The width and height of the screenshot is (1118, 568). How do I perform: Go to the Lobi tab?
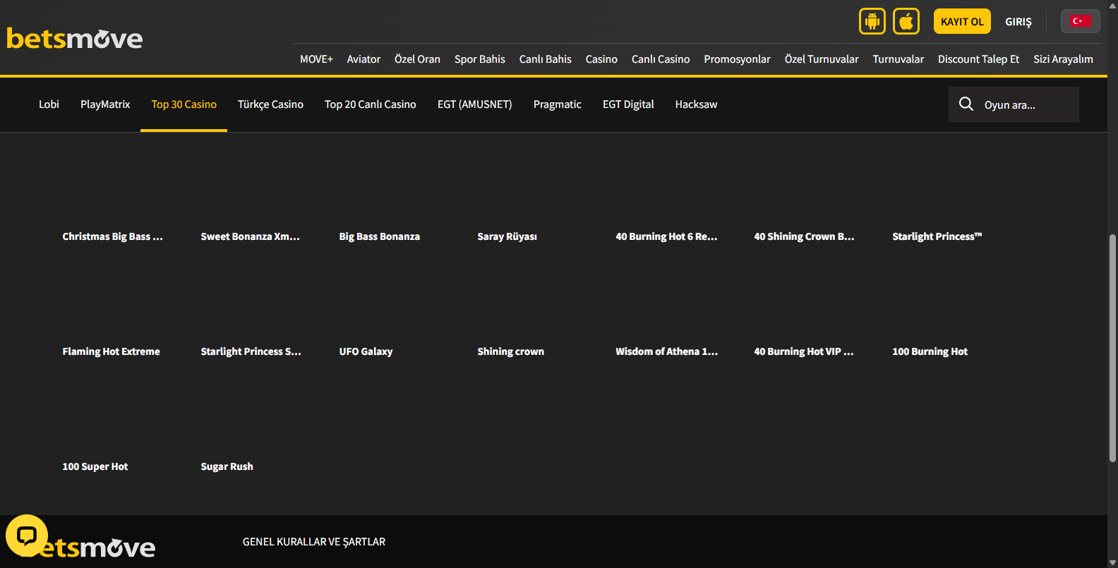49,104
